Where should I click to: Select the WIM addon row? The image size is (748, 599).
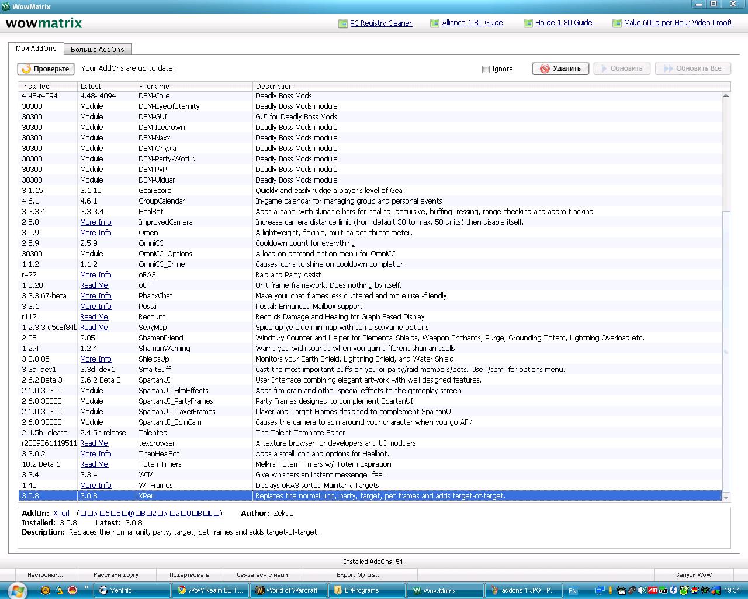(x=370, y=475)
